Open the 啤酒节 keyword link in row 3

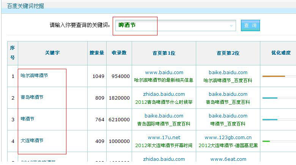pos(27,119)
